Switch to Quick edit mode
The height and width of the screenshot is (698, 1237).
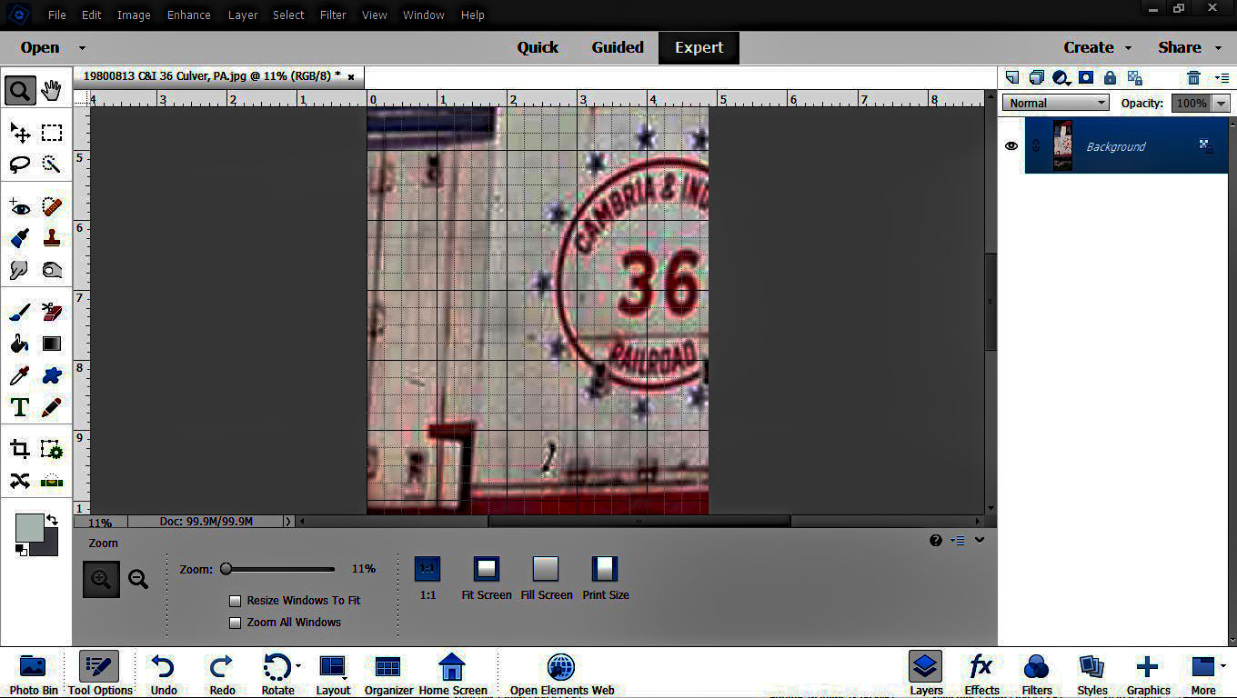tap(538, 47)
